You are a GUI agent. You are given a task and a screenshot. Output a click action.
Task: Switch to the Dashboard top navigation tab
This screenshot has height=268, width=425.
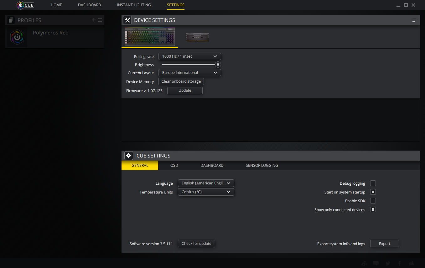[x=90, y=5]
